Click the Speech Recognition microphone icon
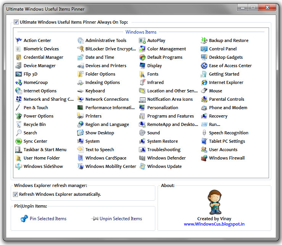The width and height of the screenshot is (282, 245). tap(204, 133)
